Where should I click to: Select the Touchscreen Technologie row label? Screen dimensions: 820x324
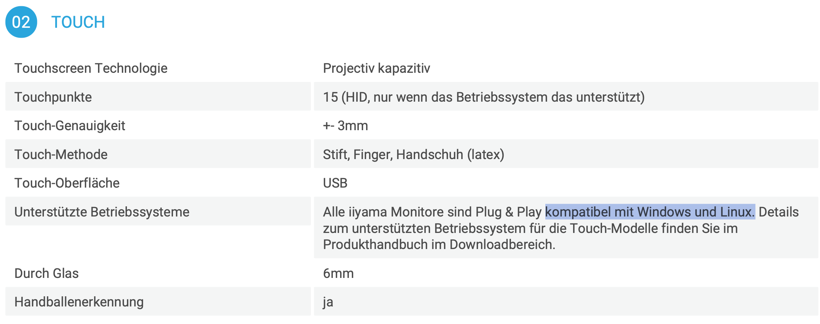tap(91, 68)
